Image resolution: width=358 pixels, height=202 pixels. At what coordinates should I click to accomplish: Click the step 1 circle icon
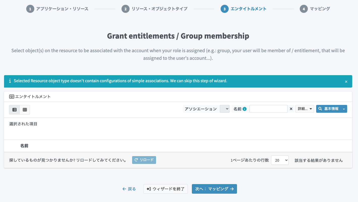coord(30,9)
